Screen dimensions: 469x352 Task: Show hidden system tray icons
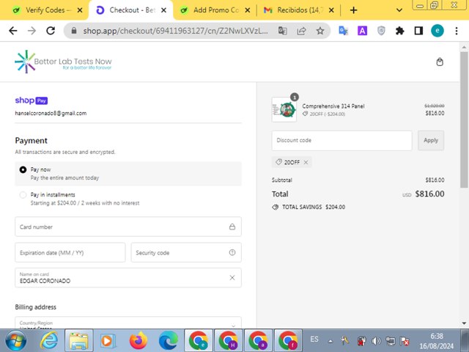tap(330, 341)
